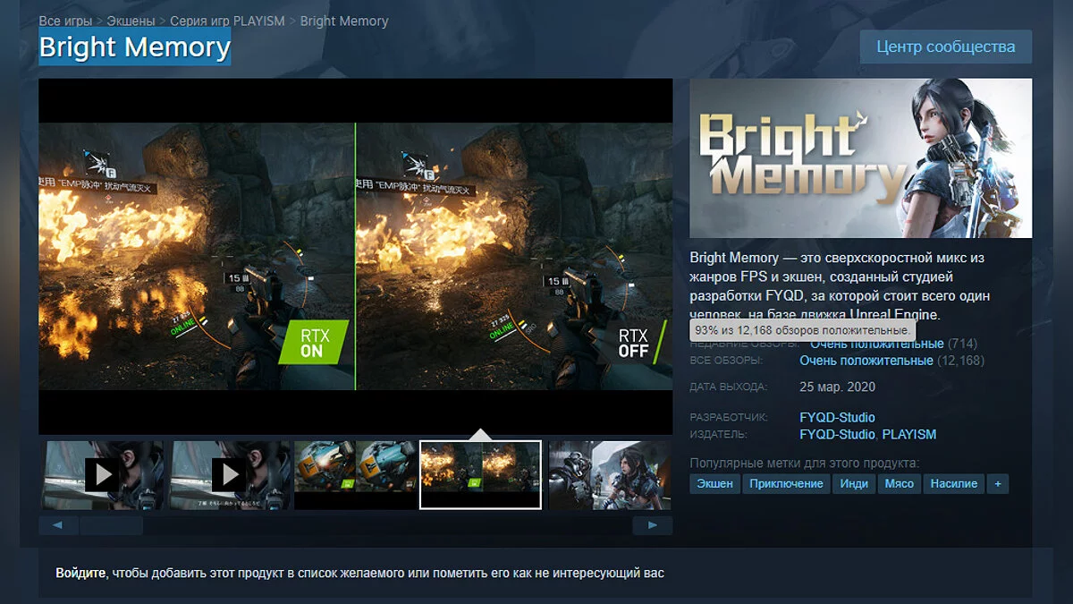Image resolution: width=1073 pixels, height=604 pixels.
Task: Click the right arrow of thumbnail strip
Action: pos(653,525)
